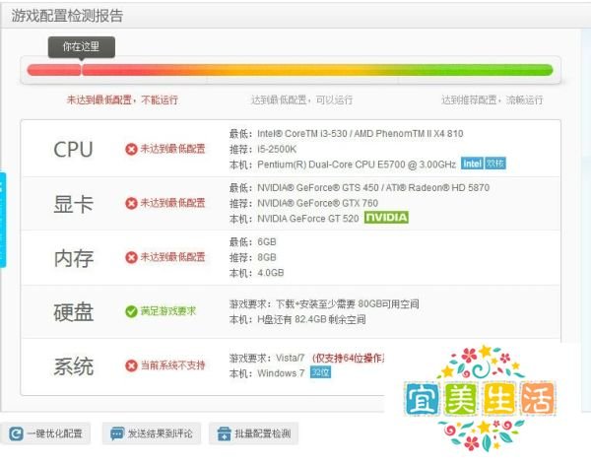Click the Intel Core i3-530 minimum CPU line
The image size is (591, 464).
(x=346, y=133)
